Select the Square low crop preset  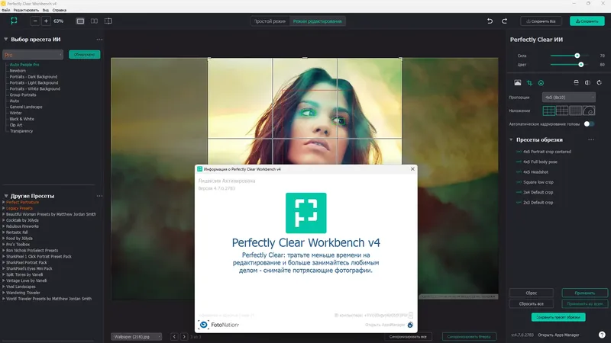(538, 182)
